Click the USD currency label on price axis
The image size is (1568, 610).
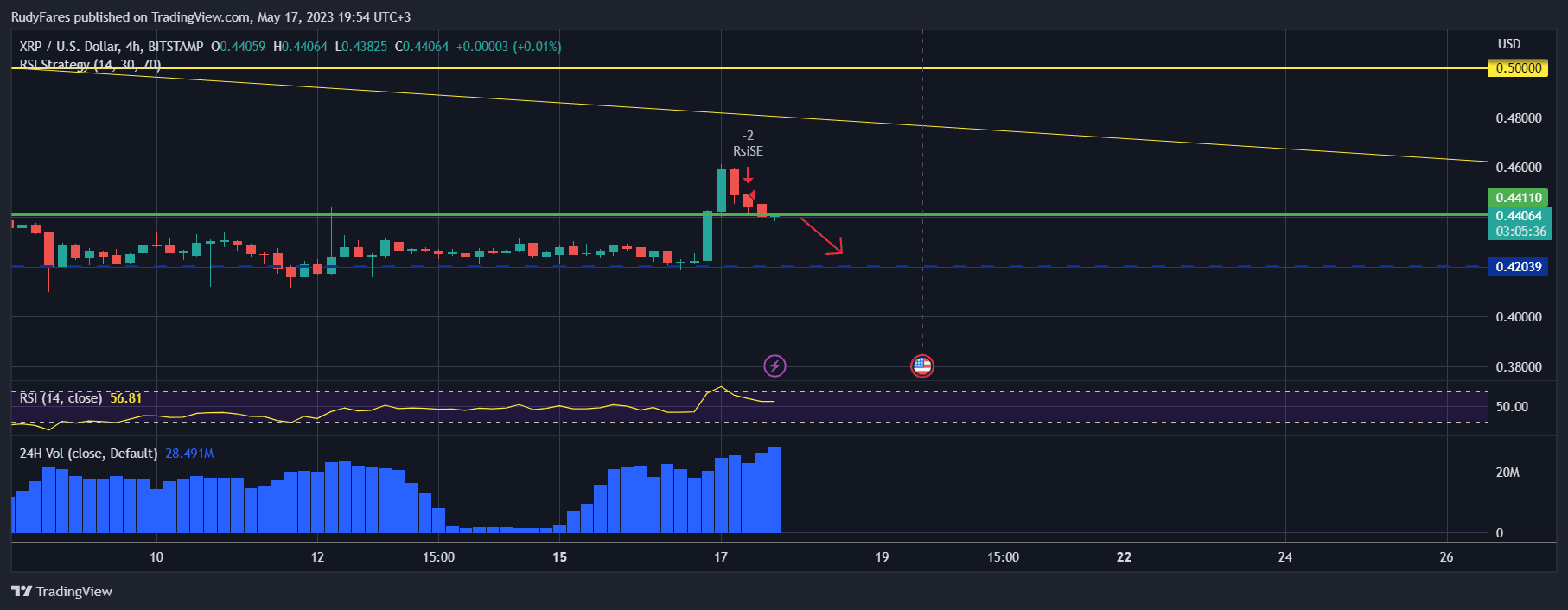click(x=1509, y=44)
